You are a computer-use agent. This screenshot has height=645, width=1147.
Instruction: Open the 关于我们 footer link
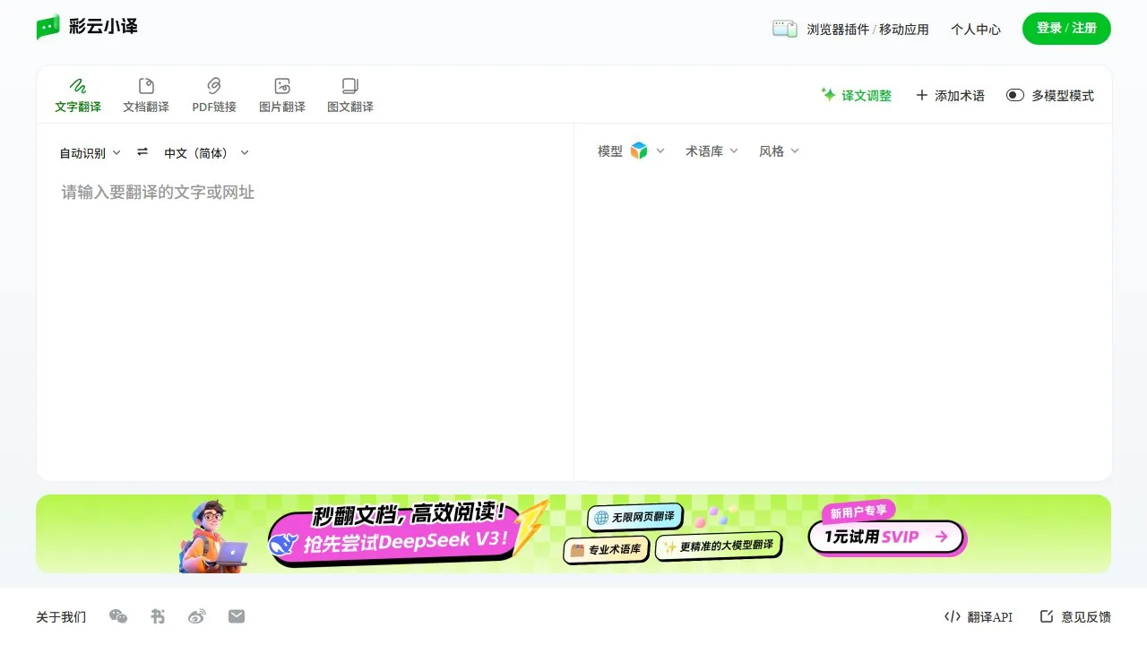click(x=61, y=617)
